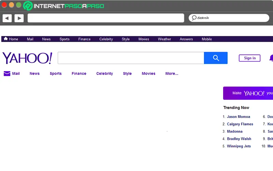Click the notifications bell icon
Screen dimensions: 273x171
coord(271,58)
